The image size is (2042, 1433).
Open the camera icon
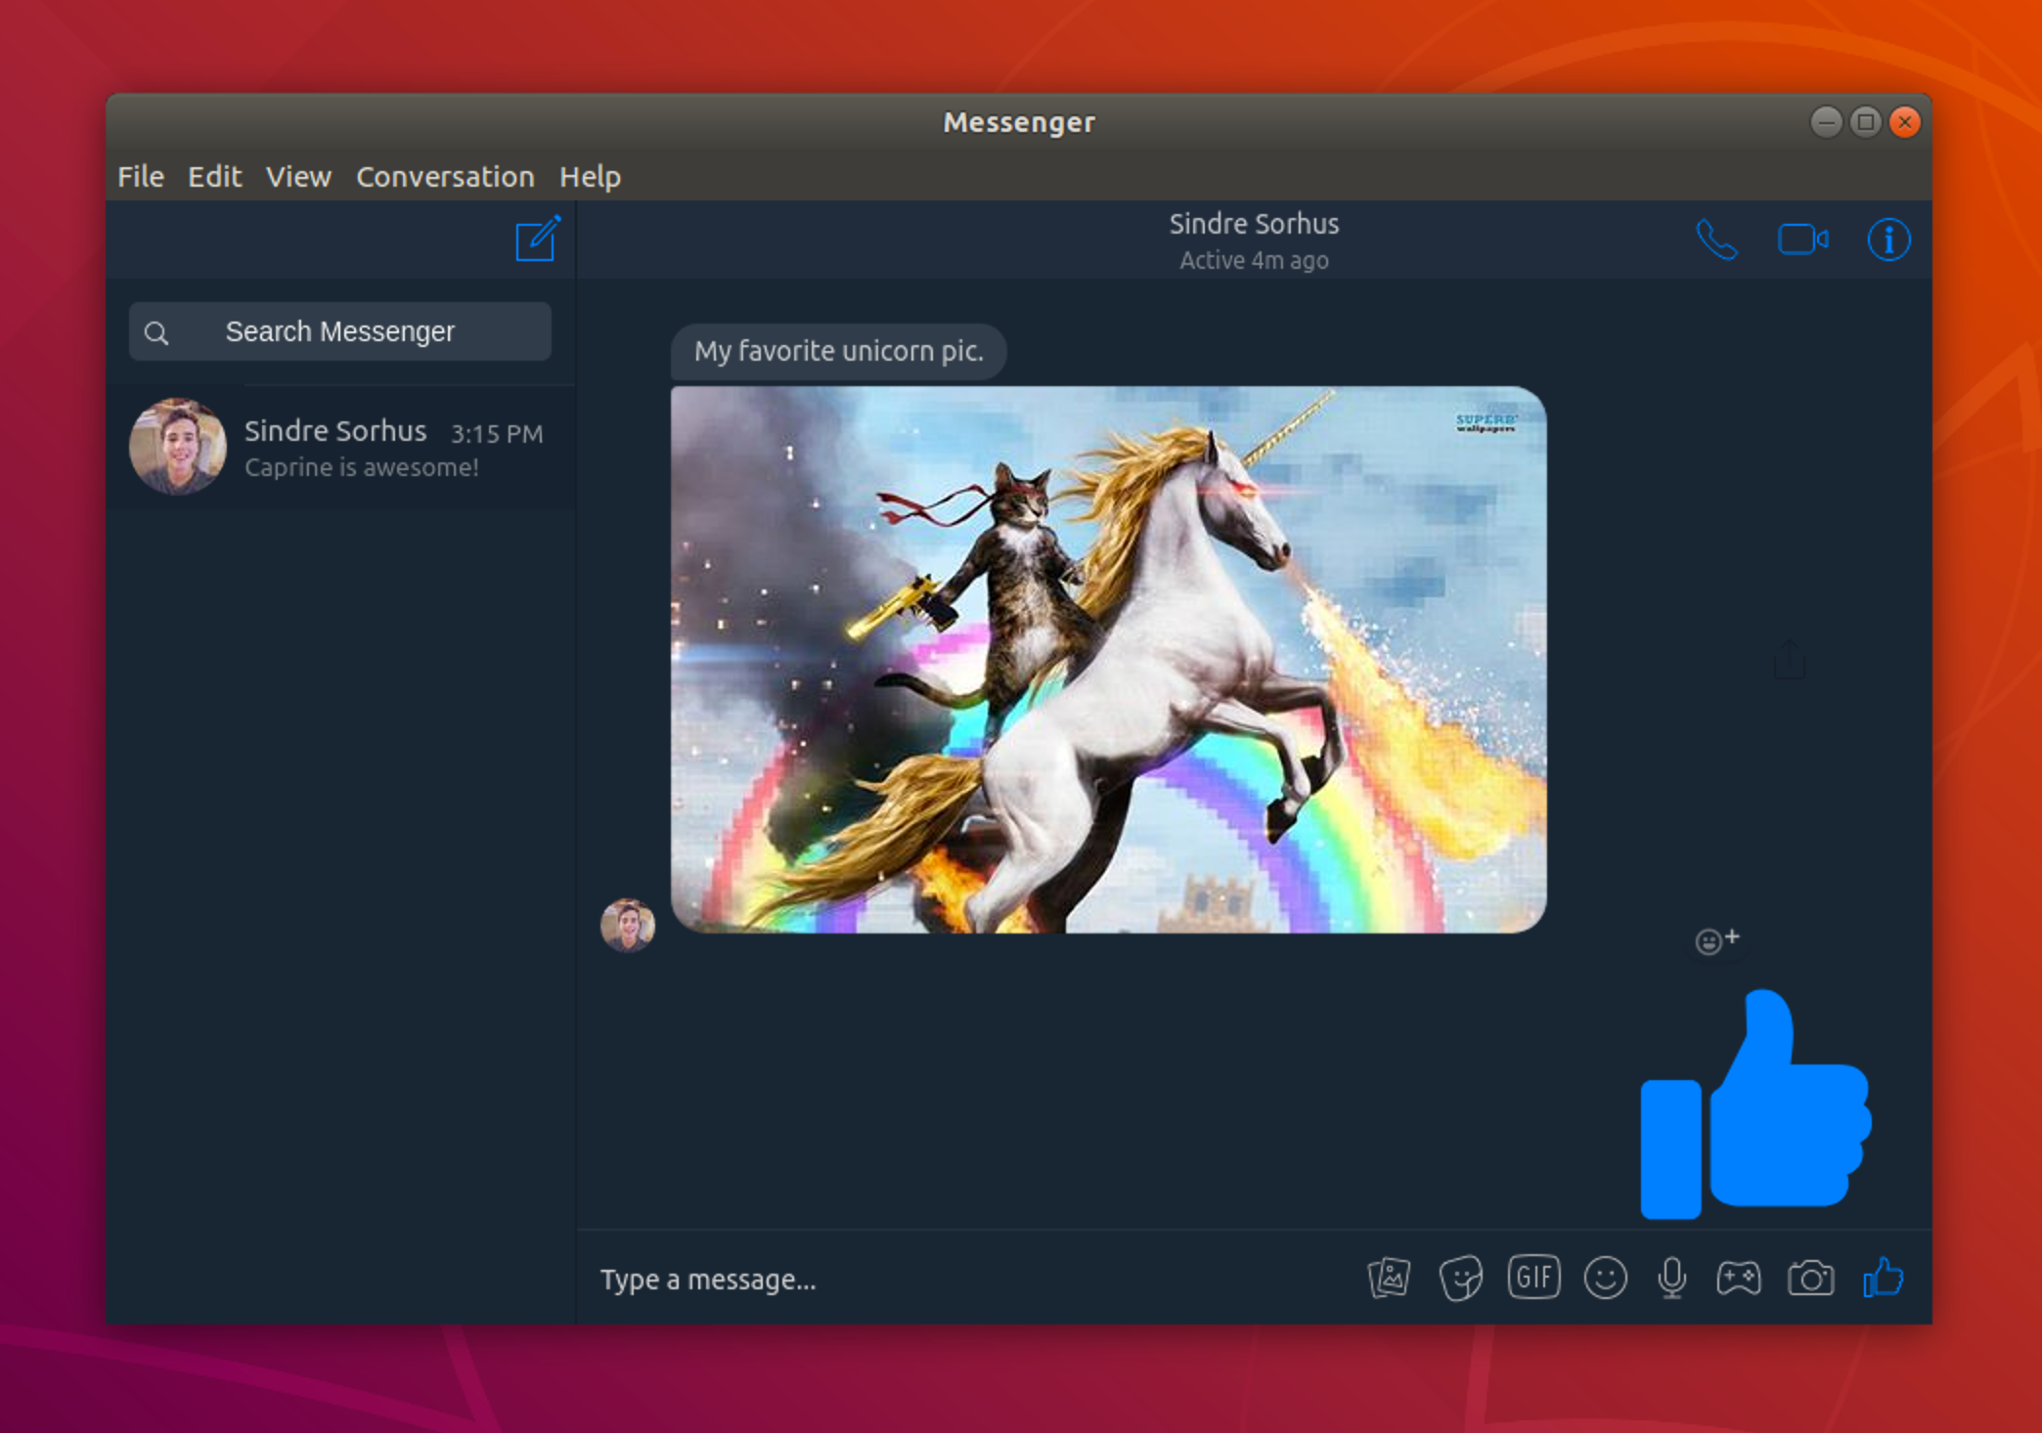point(1811,1278)
